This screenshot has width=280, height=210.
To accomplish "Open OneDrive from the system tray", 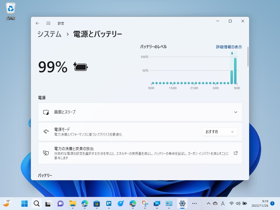I will [x=215, y=203].
